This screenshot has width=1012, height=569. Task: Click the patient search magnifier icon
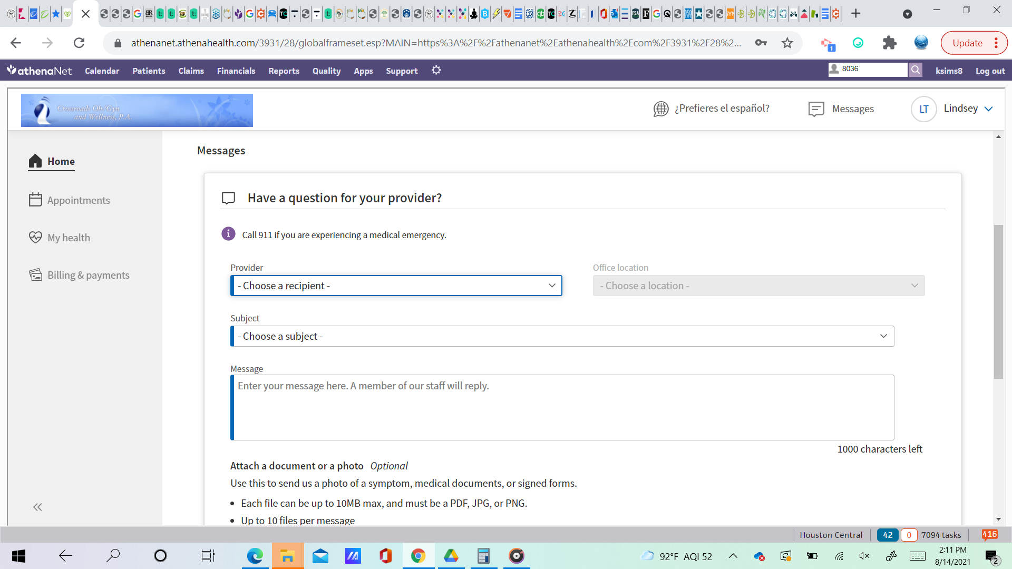[x=916, y=70]
